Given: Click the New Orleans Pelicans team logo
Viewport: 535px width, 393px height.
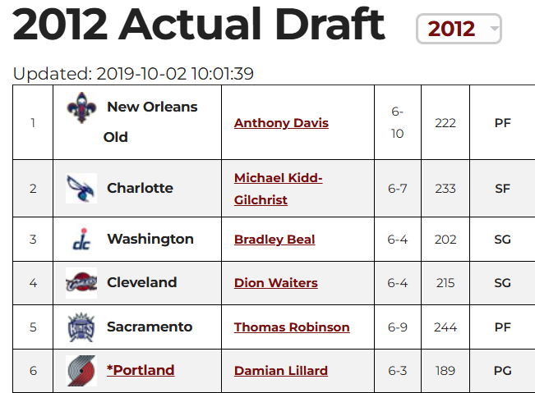Looking at the screenshot, I should coord(81,107).
